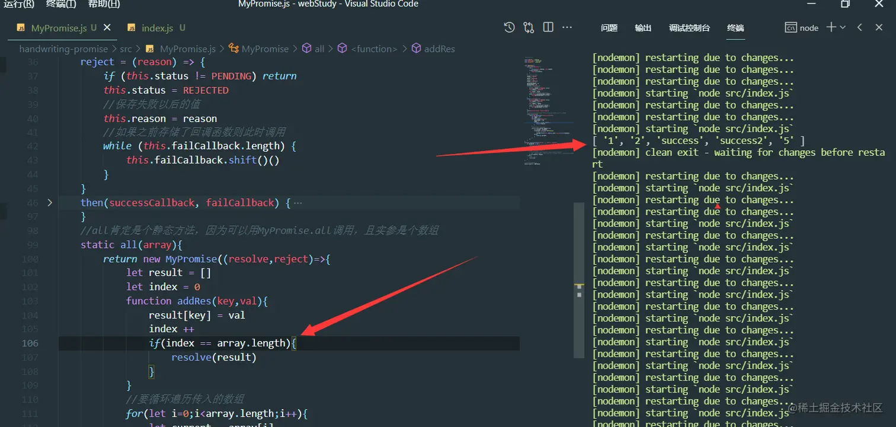Image resolution: width=896 pixels, height=427 pixels.
Task: Switch to the MyPromise.js editor tab
Action: click(x=63, y=28)
